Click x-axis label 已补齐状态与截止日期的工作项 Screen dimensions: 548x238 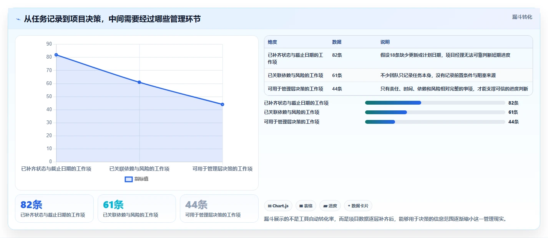(56, 169)
